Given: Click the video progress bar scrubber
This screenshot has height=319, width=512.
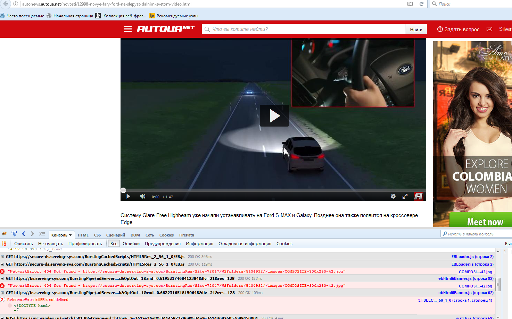Looking at the screenshot, I should [x=123, y=190].
